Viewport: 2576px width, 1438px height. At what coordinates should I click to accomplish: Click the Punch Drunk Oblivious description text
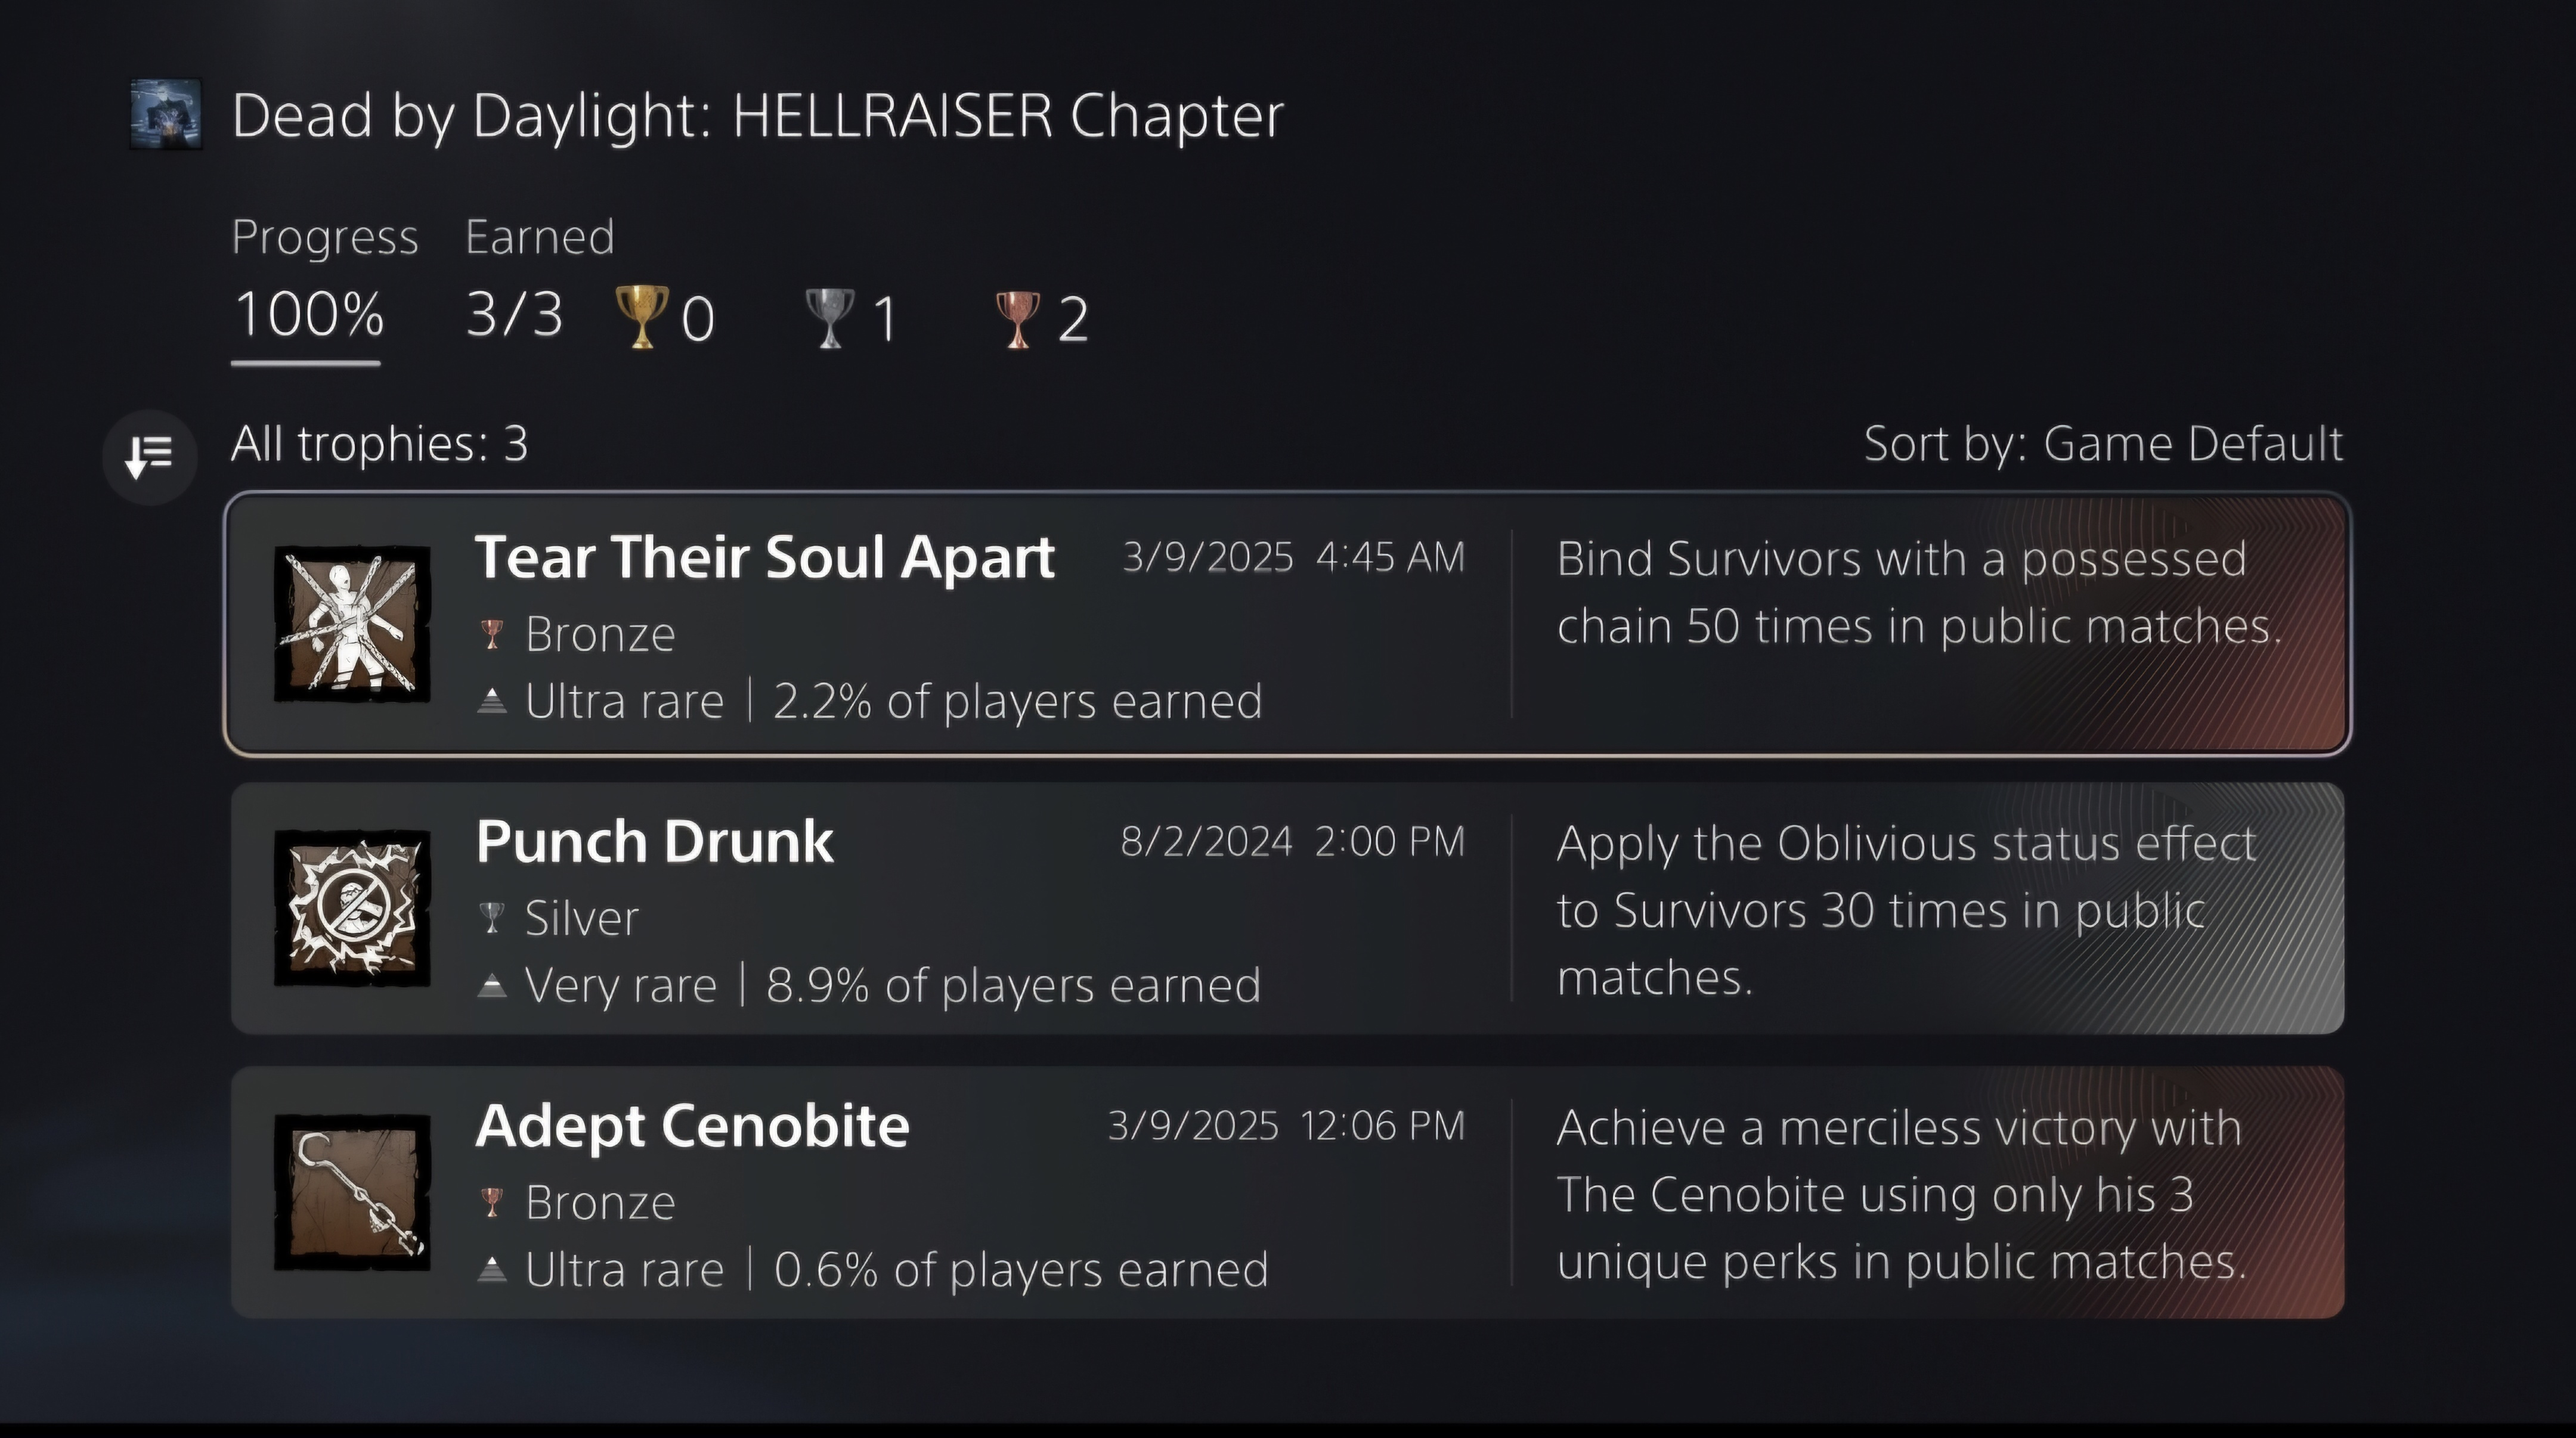pos(1905,910)
